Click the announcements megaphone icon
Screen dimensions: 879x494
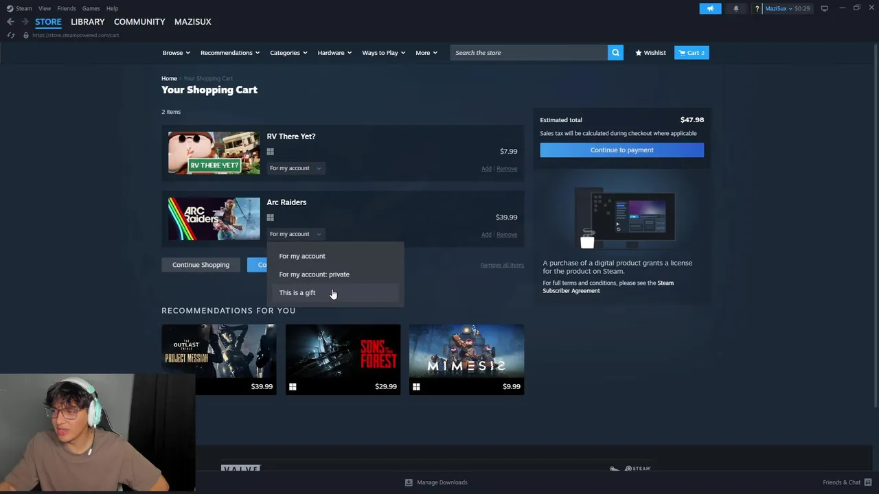click(x=711, y=8)
